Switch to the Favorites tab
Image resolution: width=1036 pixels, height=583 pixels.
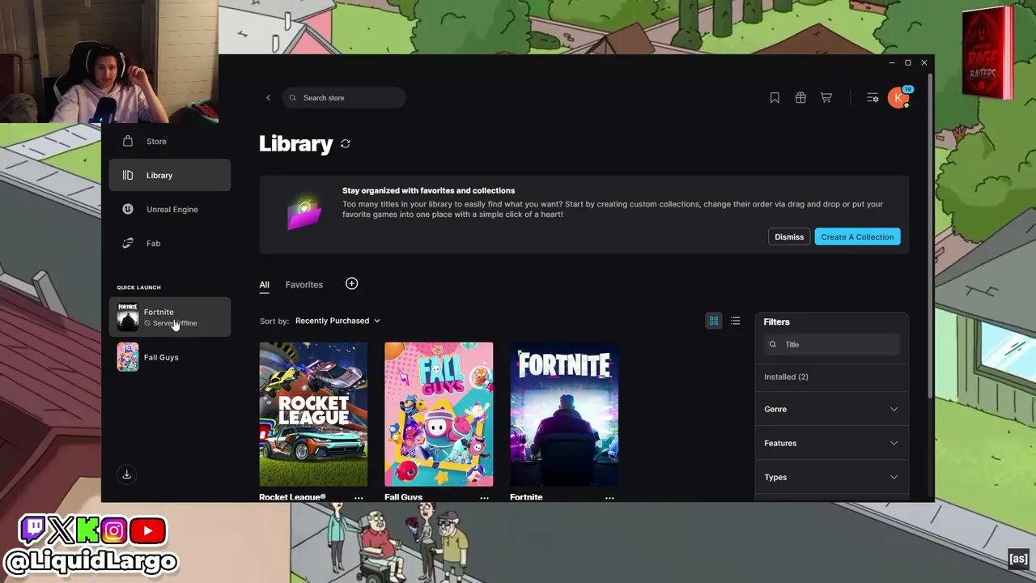point(304,285)
